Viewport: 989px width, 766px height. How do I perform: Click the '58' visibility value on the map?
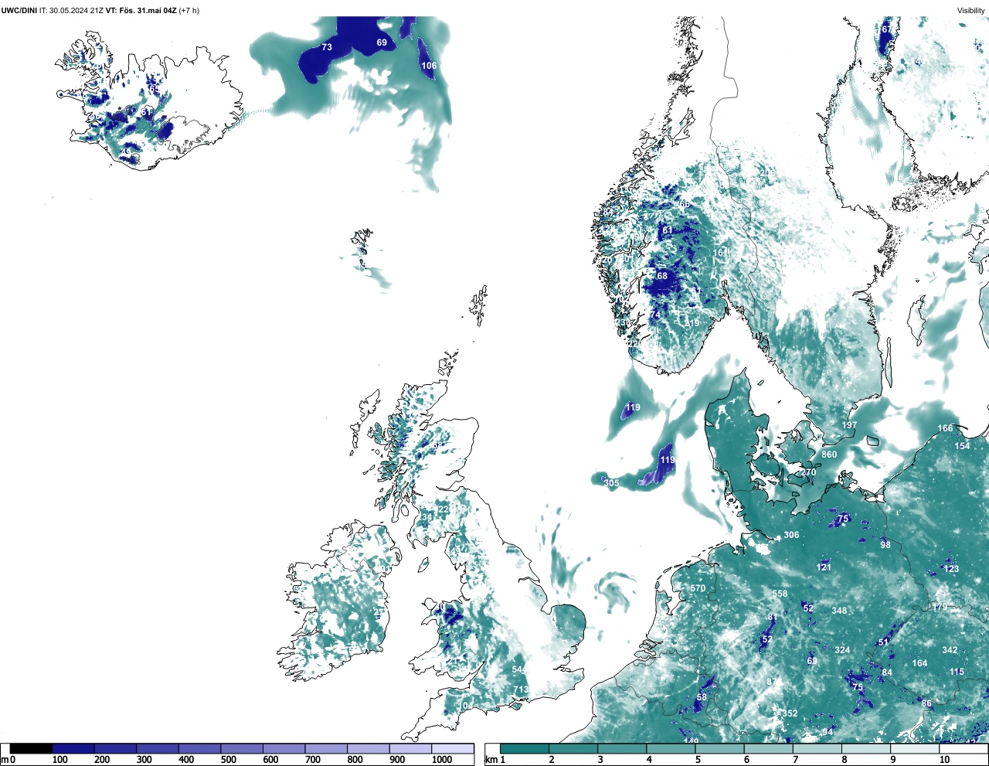pyautogui.click(x=702, y=697)
